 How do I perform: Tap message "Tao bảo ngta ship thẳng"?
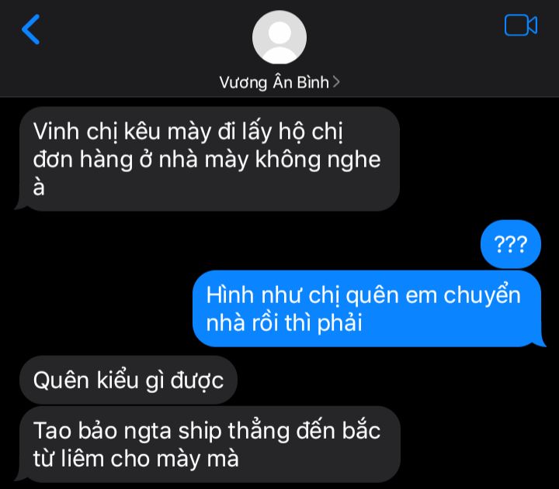pyautogui.click(x=210, y=445)
